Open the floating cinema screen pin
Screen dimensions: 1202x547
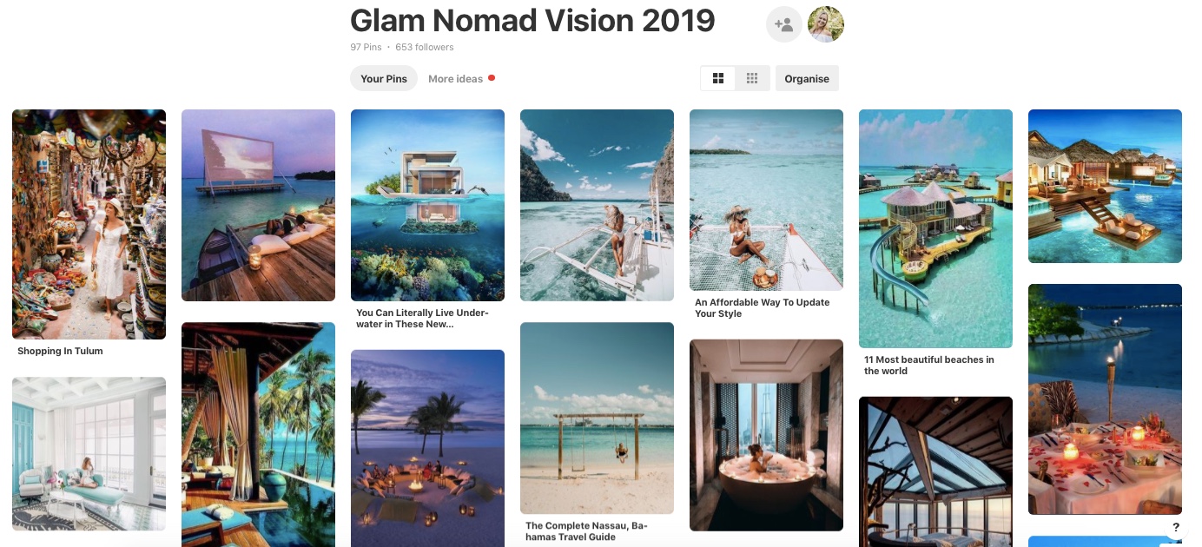(x=258, y=205)
